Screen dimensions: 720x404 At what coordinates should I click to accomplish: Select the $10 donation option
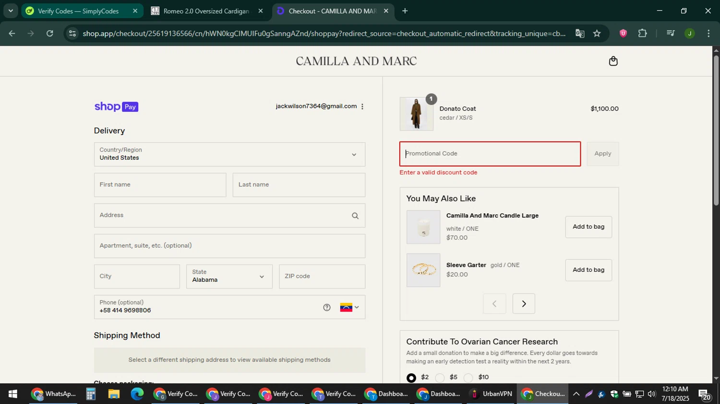pyautogui.click(x=468, y=378)
